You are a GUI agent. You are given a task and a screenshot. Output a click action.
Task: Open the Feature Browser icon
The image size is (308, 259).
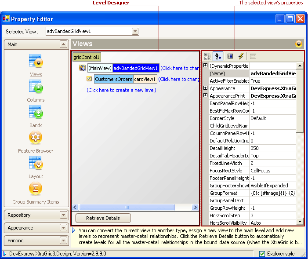[36, 138]
